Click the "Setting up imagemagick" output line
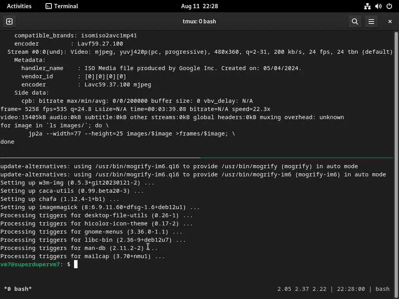 (x=100, y=207)
